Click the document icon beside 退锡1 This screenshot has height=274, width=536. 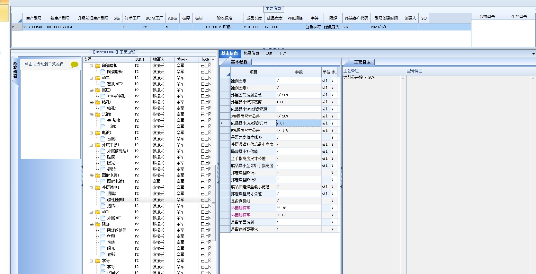tap(103, 206)
